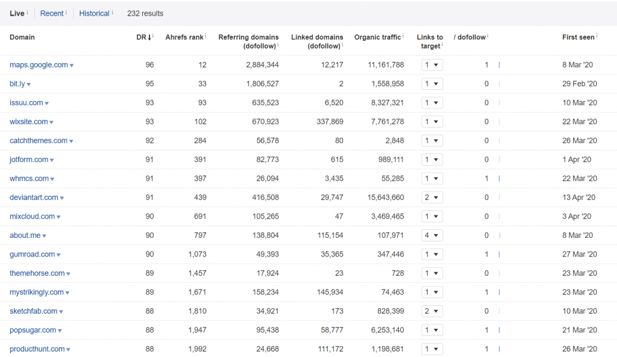Click the 232 results count text
Viewport: 617px width, 357px height.
(x=145, y=13)
